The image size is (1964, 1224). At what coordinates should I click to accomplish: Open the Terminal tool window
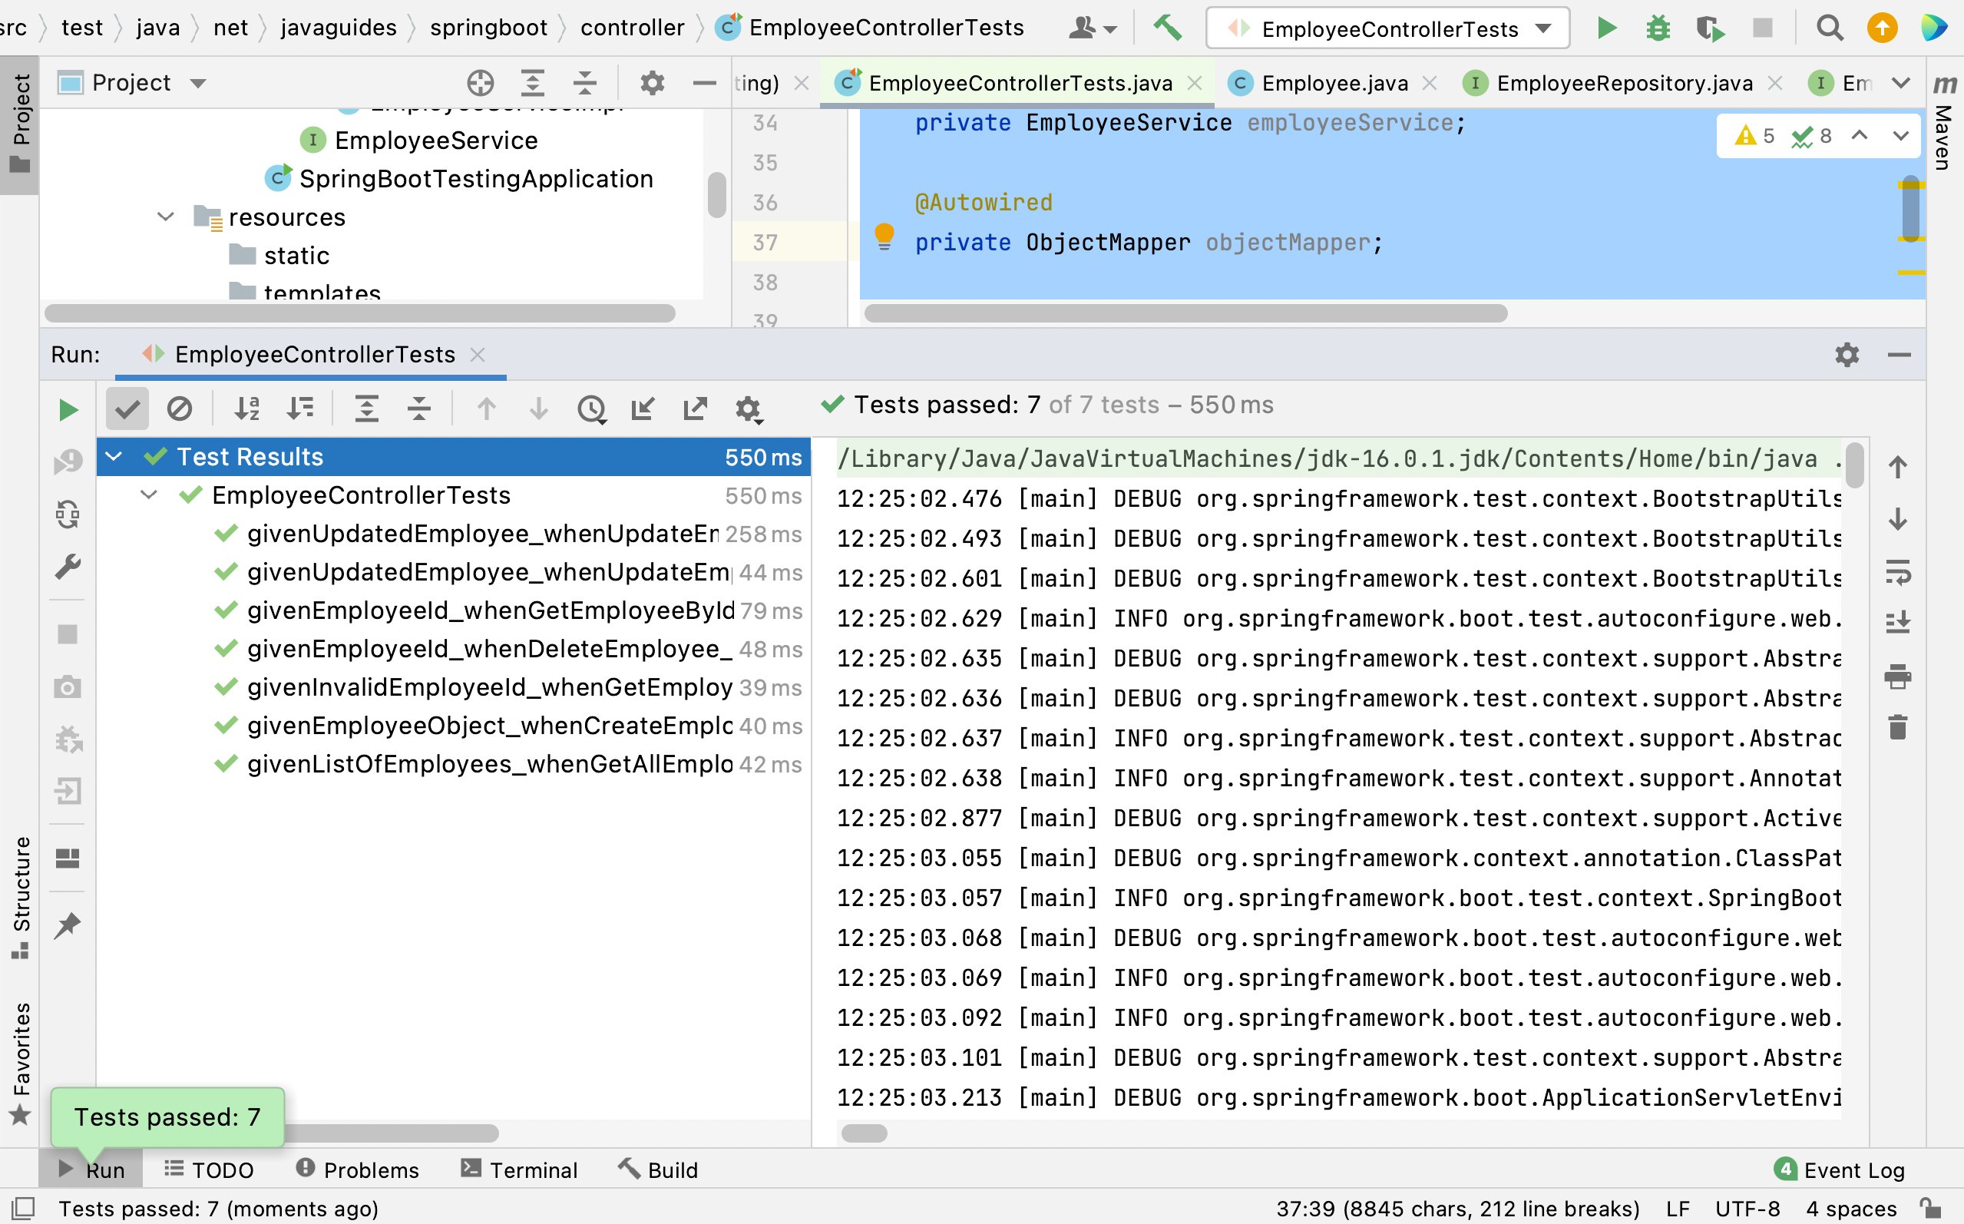click(519, 1169)
